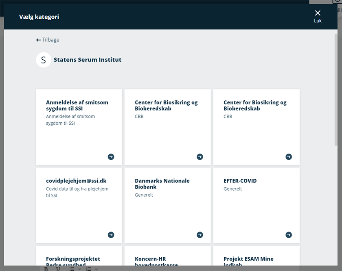
Task: Expand the bulleted list dropdown arrow
Action: [79, 269]
